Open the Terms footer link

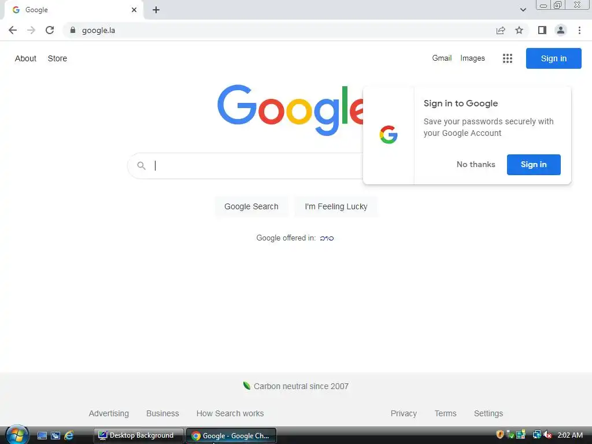pos(446,413)
